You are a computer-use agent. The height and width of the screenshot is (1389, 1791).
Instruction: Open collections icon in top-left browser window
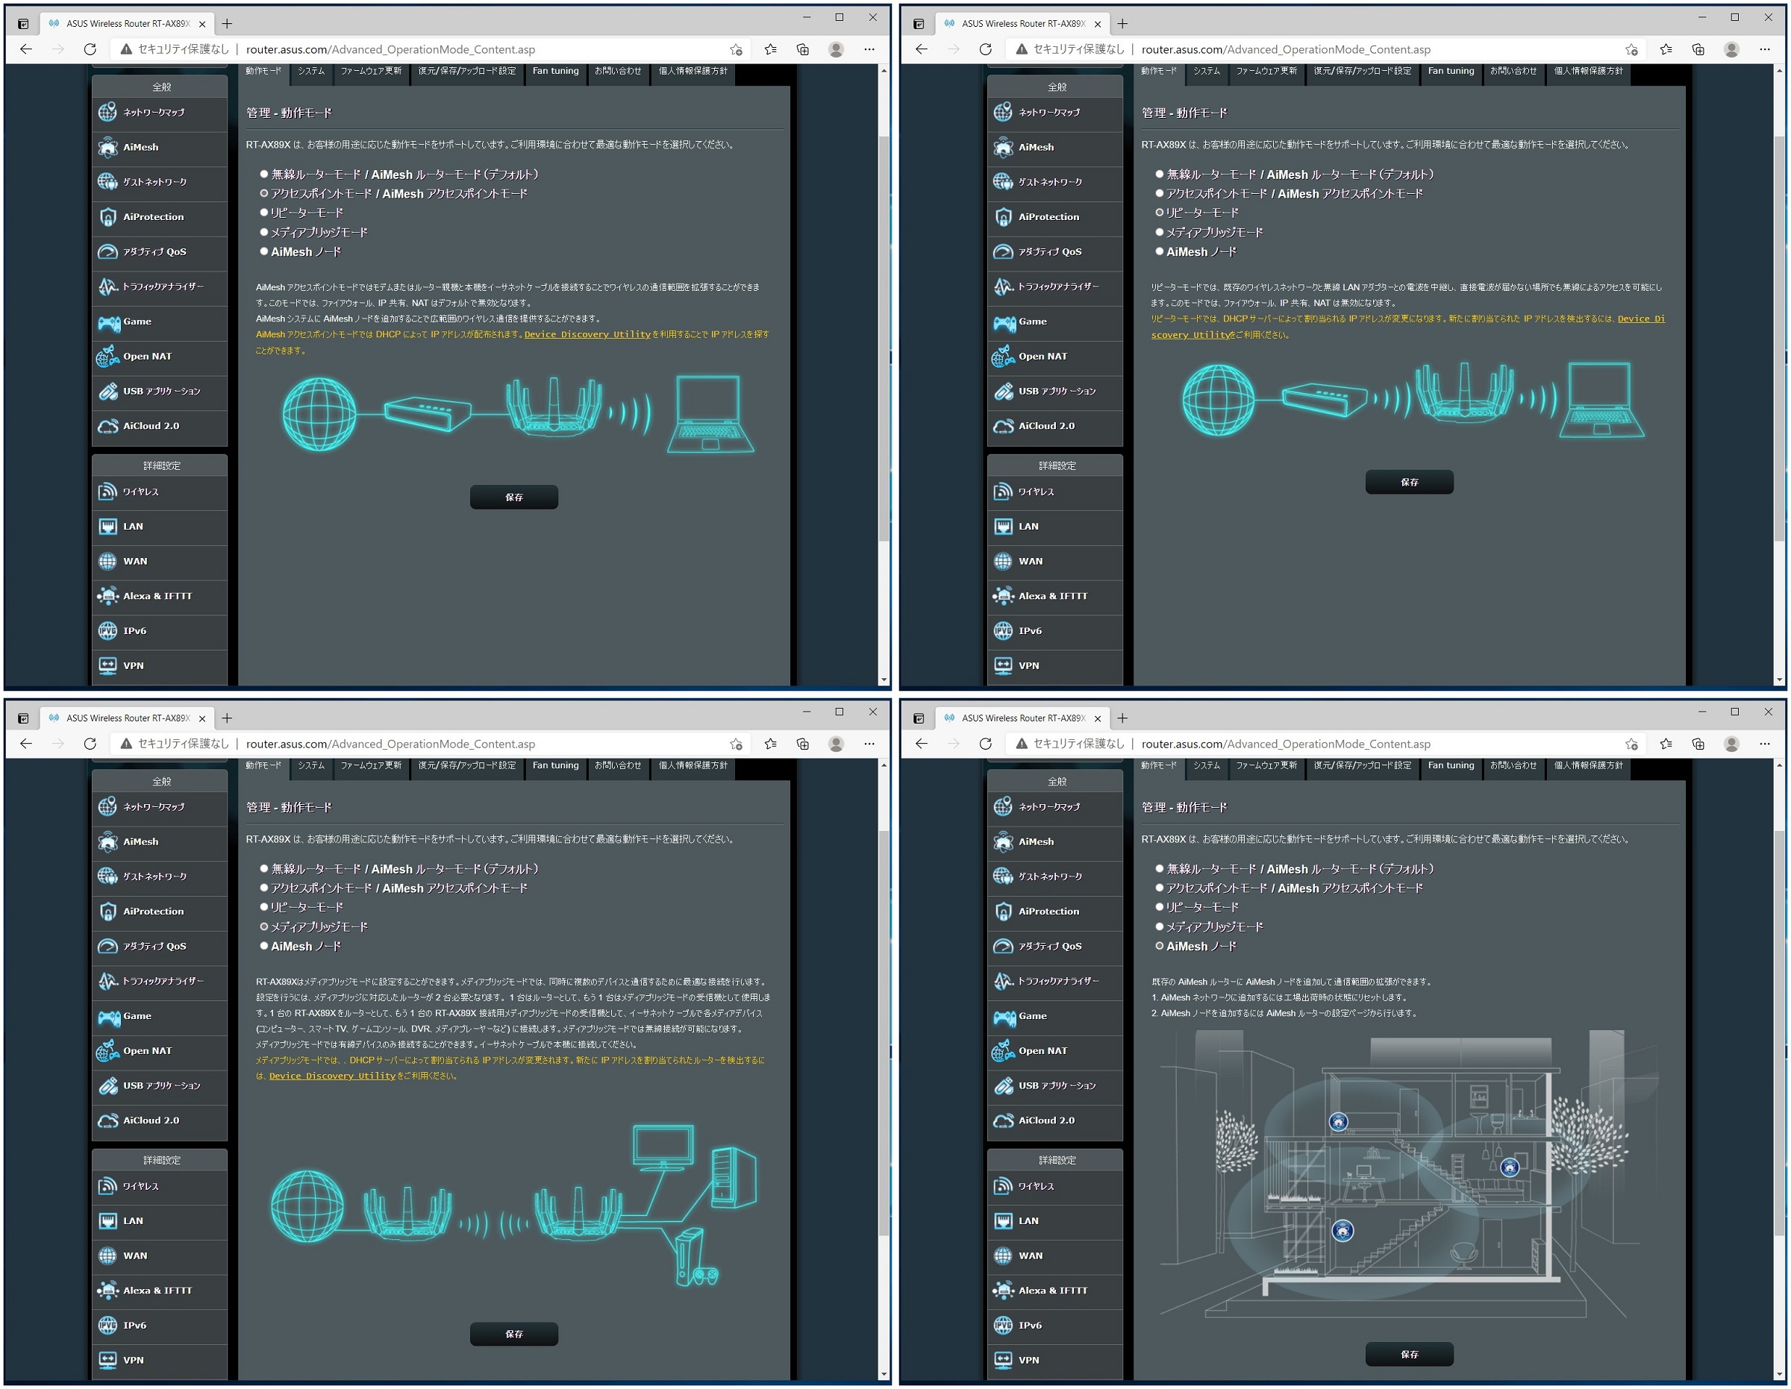point(803,49)
